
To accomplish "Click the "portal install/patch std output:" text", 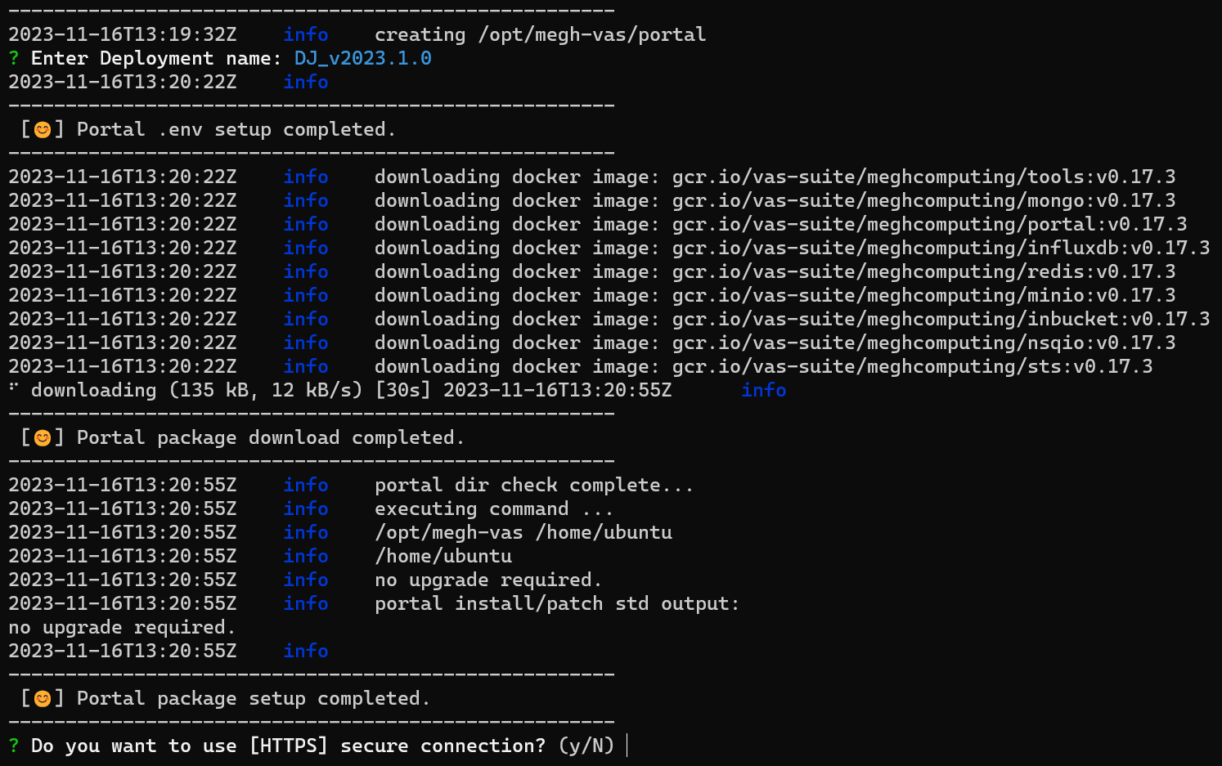I will pyautogui.click(x=556, y=604).
